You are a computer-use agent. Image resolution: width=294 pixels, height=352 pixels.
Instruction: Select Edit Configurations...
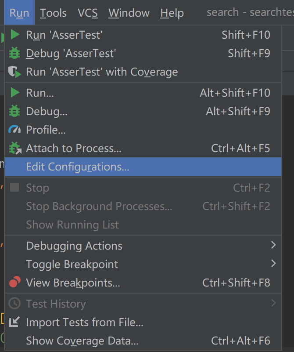tap(78, 167)
